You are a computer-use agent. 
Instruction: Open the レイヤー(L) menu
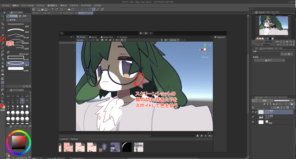pyautogui.click(x=40, y=6)
